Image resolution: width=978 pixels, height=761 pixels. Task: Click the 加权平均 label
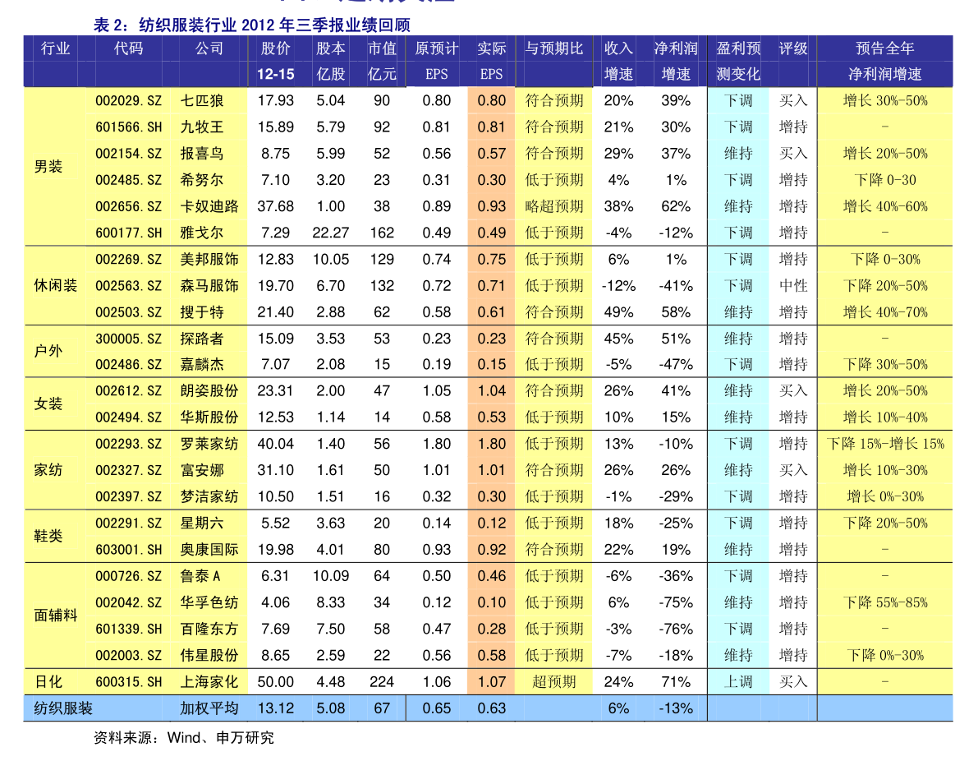(x=209, y=708)
